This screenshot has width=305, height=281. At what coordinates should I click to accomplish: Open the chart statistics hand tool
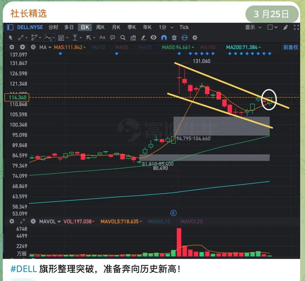(133, 37)
